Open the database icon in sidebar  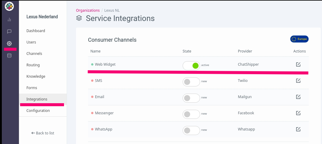(x=9, y=55)
